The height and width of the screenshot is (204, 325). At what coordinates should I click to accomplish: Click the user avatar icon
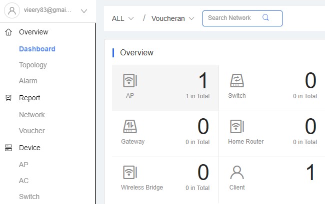(x=12, y=10)
